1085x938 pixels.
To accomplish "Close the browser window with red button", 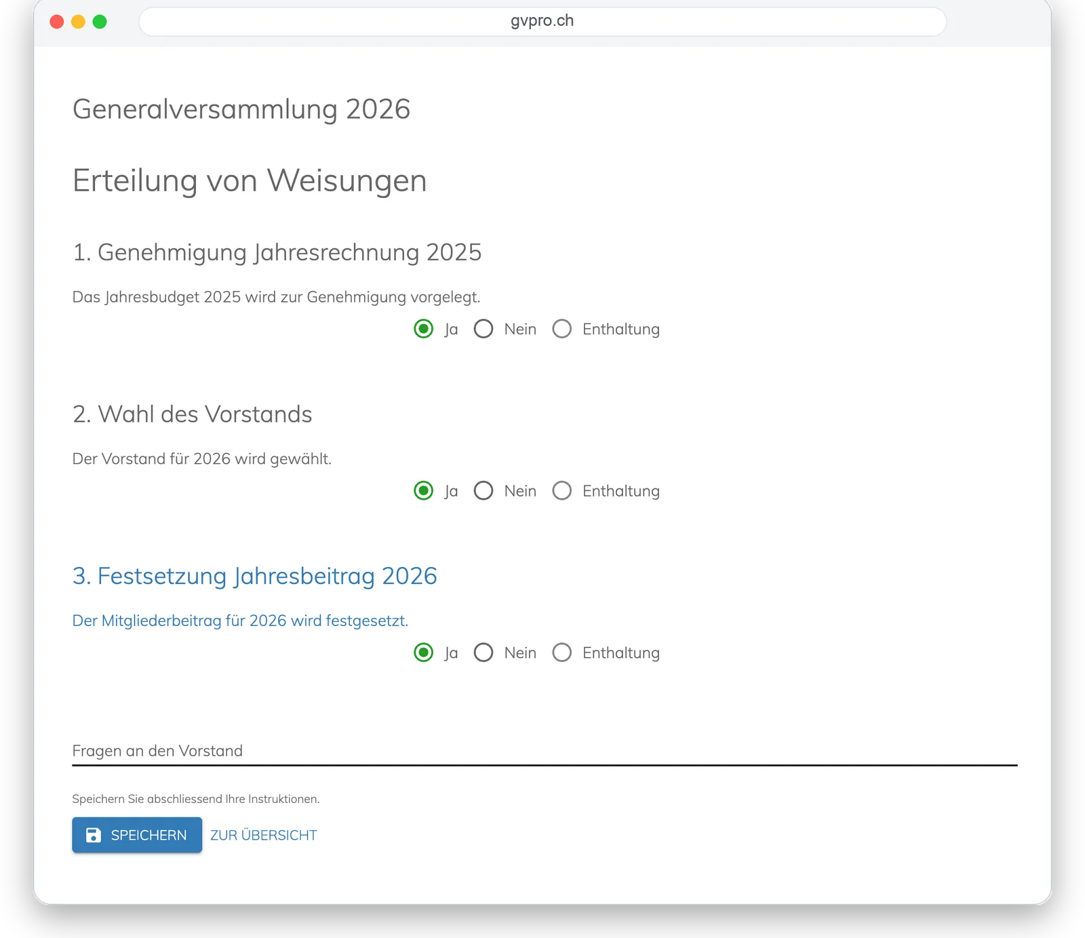I will click(57, 22).
